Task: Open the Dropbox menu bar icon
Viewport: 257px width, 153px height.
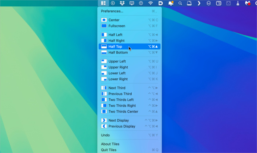Action: tap(122, 3)
